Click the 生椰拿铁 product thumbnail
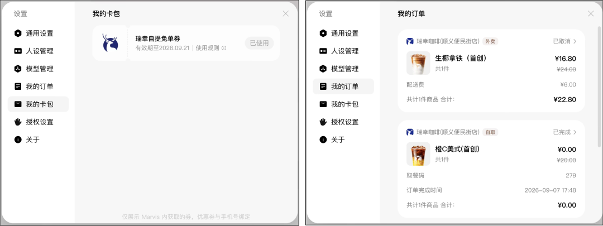Viewport: 603px width, 226px height. pos(418,63)
